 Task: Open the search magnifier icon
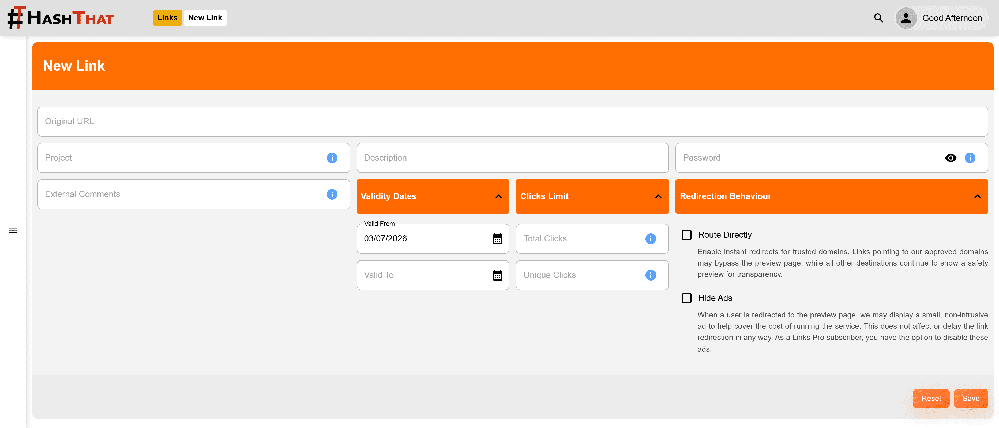point(879,18)
